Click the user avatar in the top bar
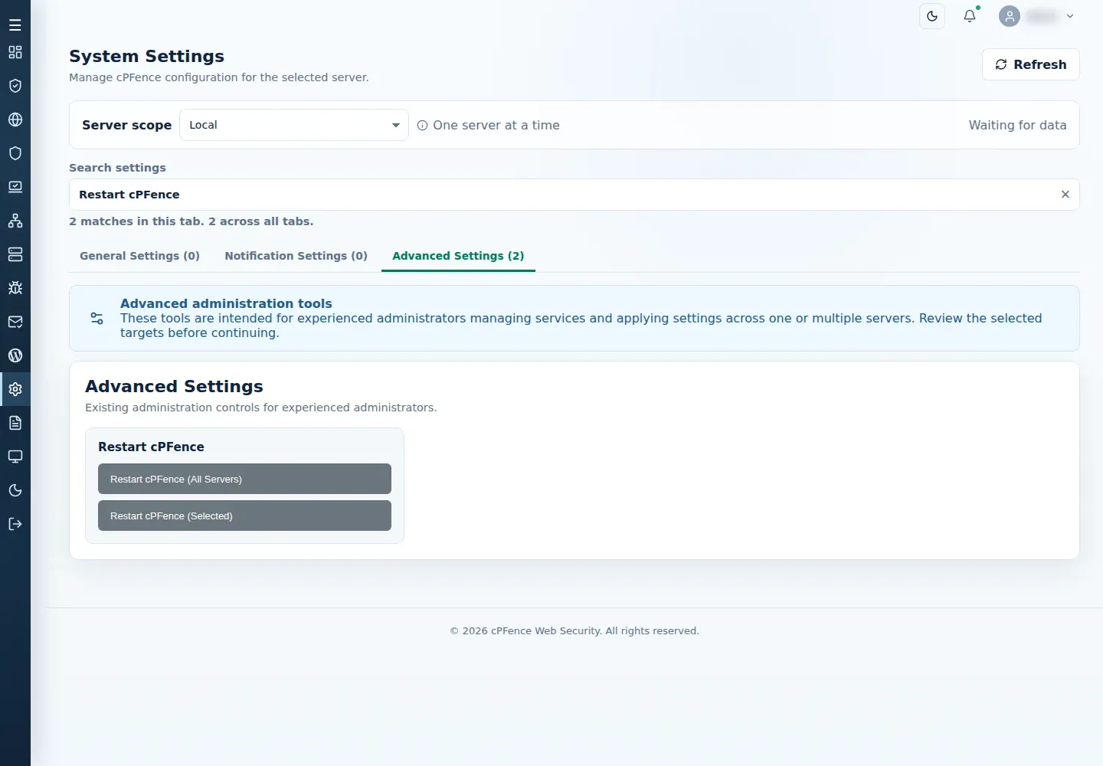The width and height of the screenshot is (1103, 766). (1010, 16)
